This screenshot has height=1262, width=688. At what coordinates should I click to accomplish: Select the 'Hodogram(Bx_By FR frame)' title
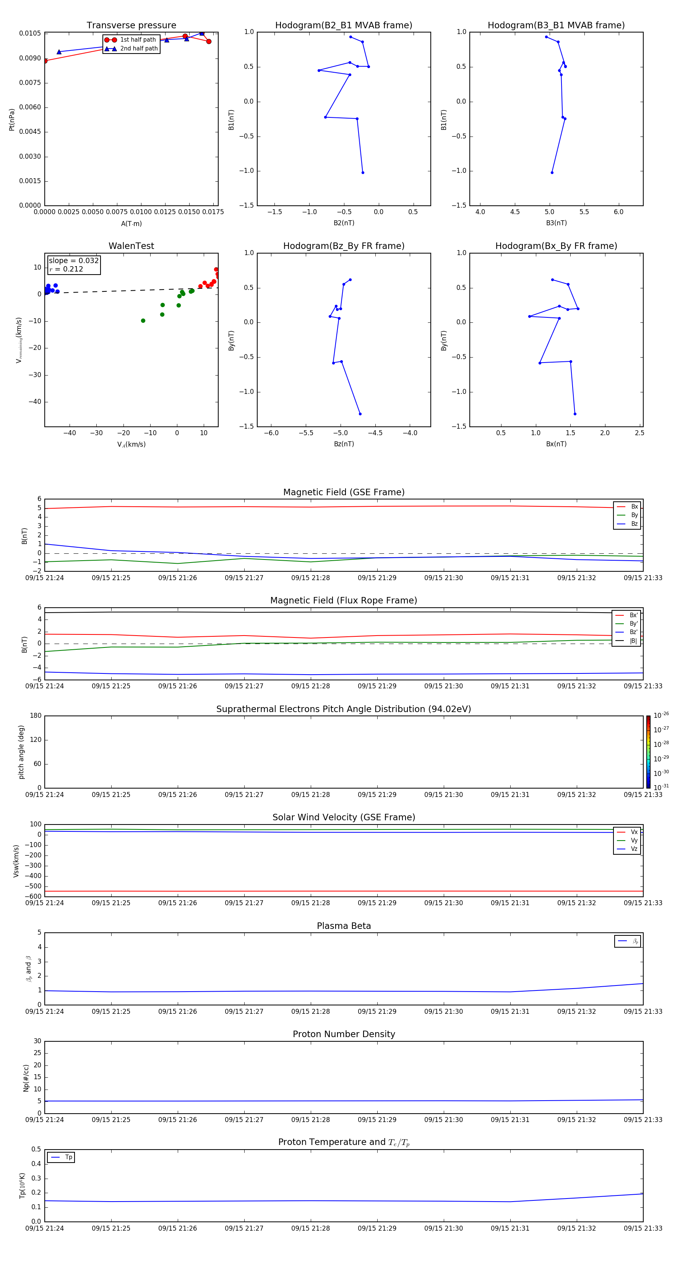click(556, 246)
